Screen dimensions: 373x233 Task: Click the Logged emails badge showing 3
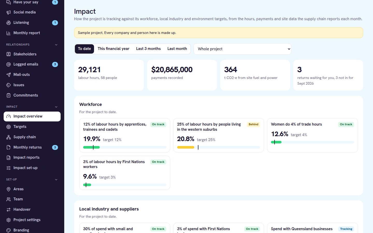pos(55,64)
